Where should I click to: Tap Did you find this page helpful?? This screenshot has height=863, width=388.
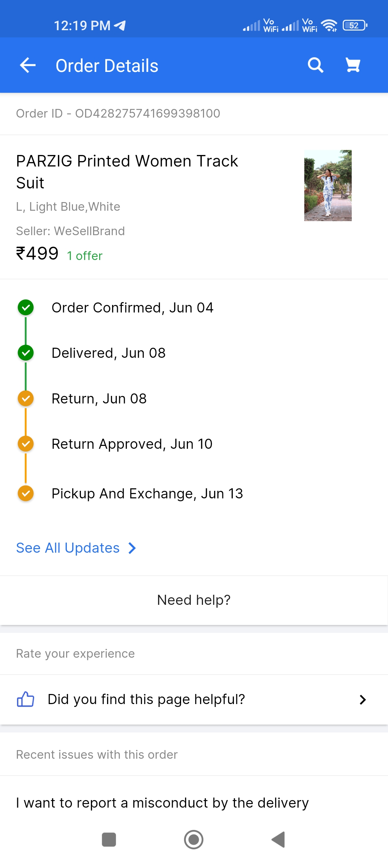coord(146,699)
